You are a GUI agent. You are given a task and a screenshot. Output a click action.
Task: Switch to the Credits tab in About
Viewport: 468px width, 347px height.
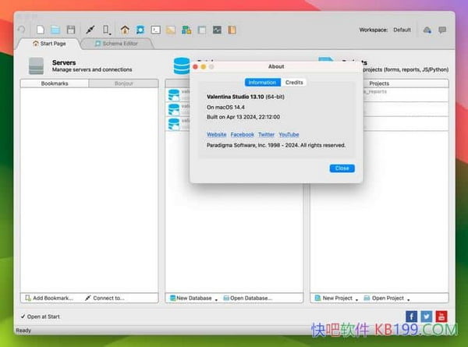click(294, 82)
